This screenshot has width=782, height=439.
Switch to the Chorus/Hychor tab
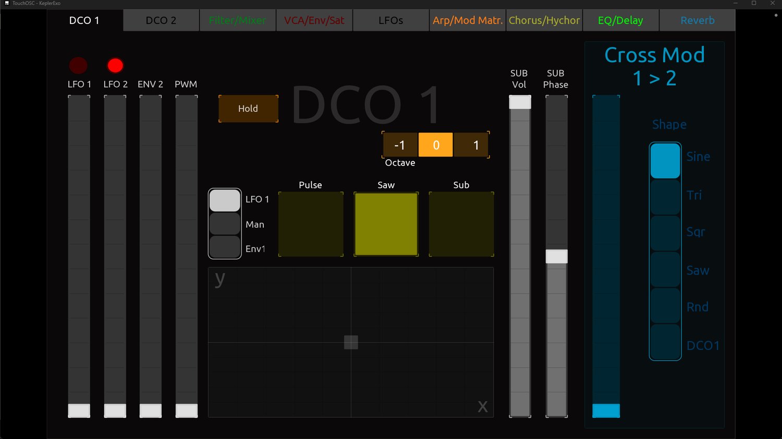[544, 20]
